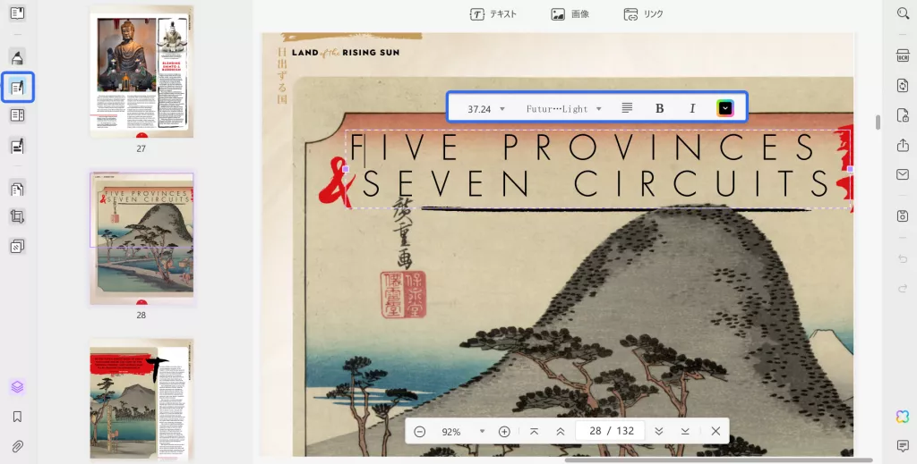
Task: Send the file by email
Action: pos(903,174)
